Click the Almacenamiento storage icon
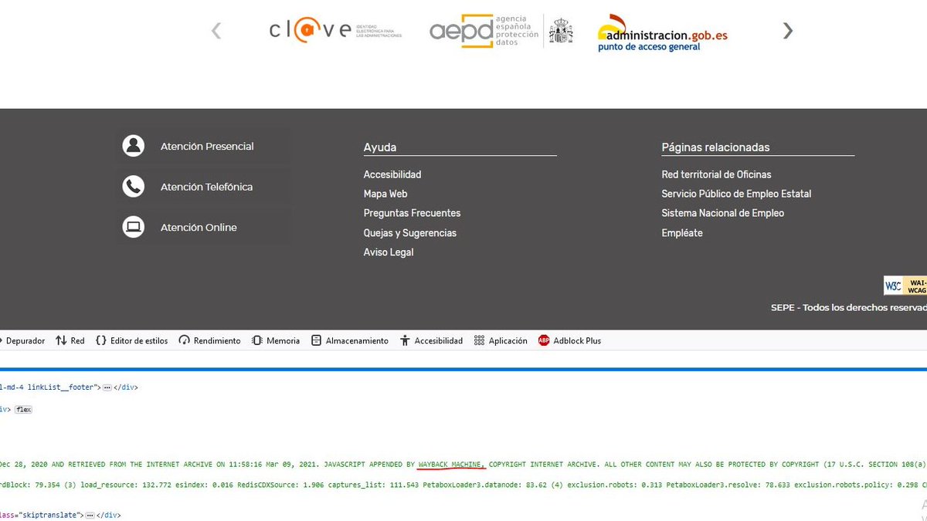The height and width of the screenshot is (521, 927). pyautogui.click(x=316, y=340)
